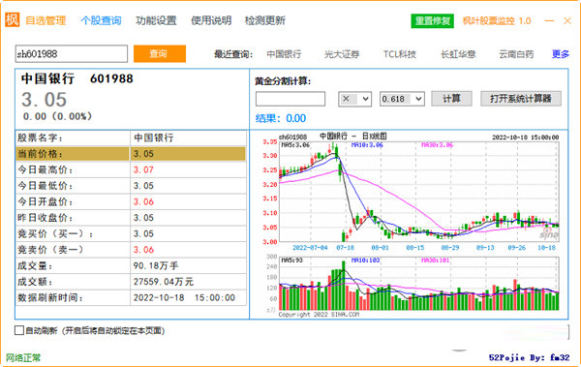Viewport: 581px width, 367px height.
Task: Select recent query 光大证券
Action: (x=342, y=54)
